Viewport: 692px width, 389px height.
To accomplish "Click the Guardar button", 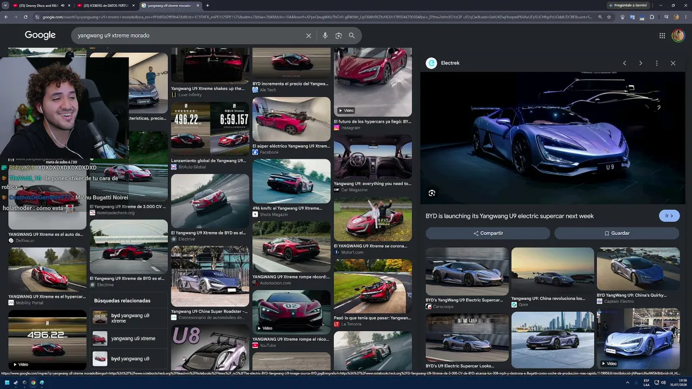I will point(616,233).
